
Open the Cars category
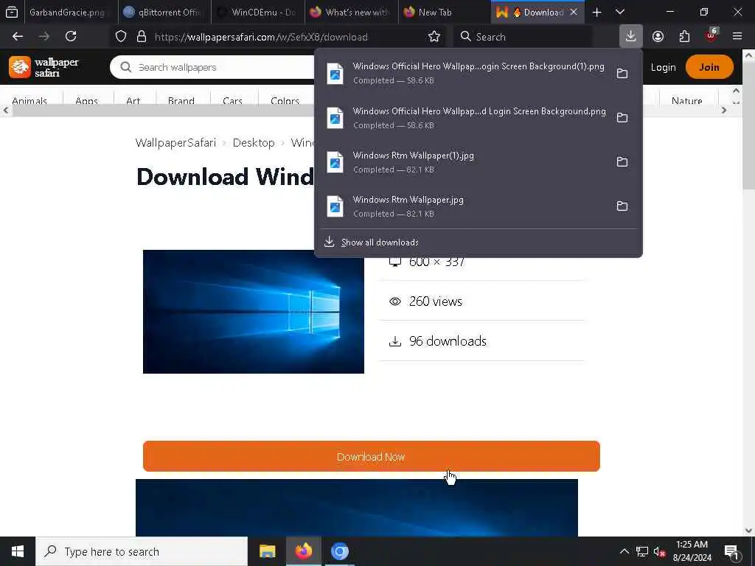[x=232, y=100]
